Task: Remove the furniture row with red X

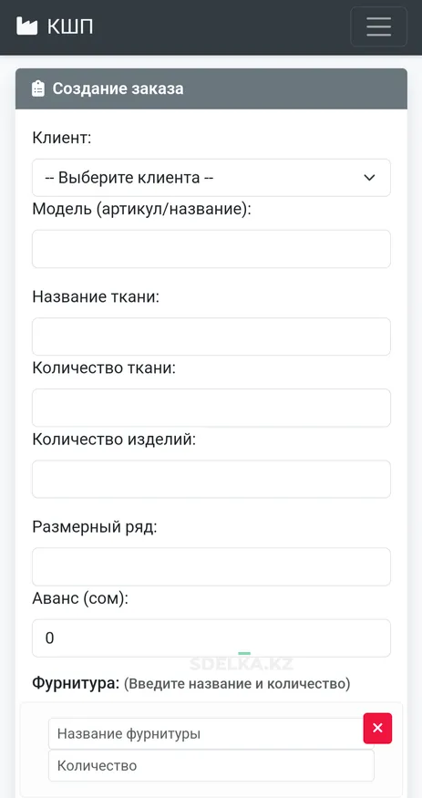Action: click(377, 729)
